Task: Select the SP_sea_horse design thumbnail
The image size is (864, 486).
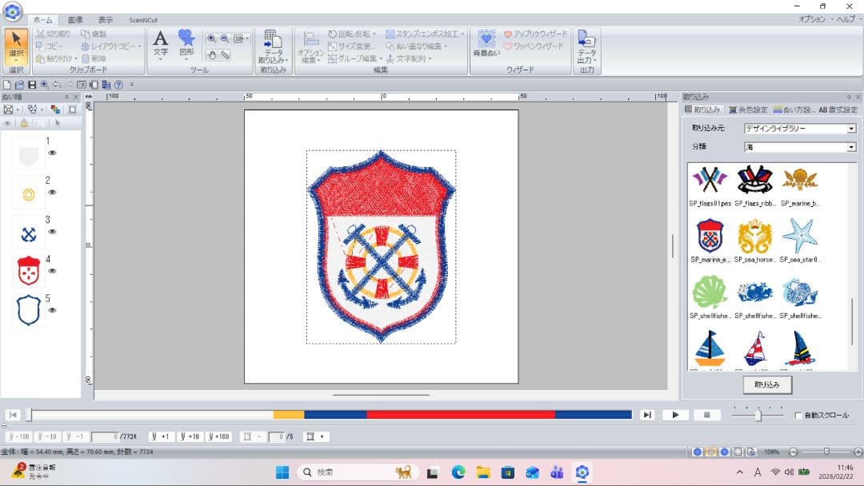Action: (x=755, y=241)
